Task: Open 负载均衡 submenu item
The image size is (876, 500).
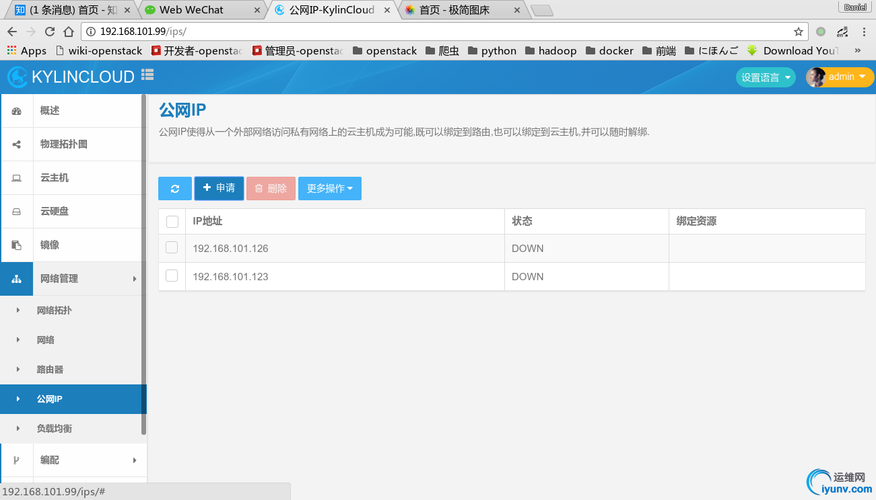Action: [54, 429]
